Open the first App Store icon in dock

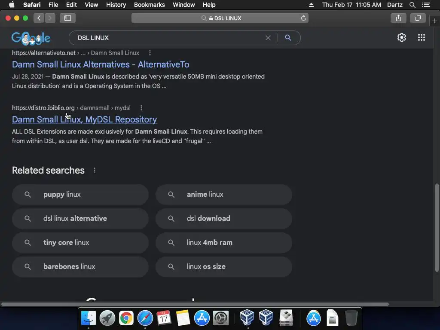click(x=202, y=318)
